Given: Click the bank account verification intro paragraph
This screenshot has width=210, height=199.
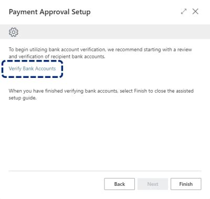Looking at the screenshot, I should tap(100, 53).
